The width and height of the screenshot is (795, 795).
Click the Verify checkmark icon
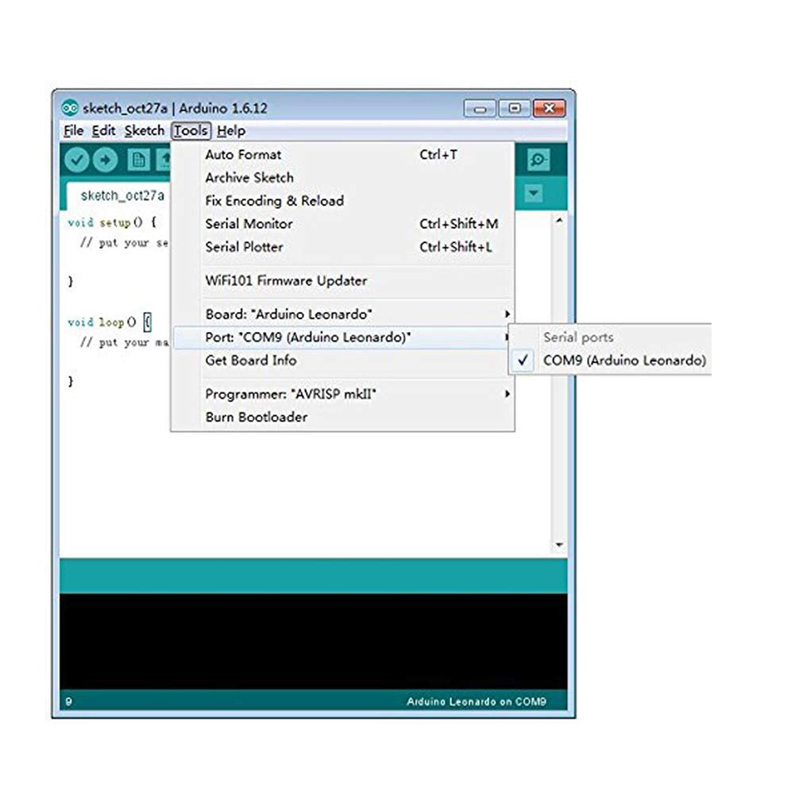pyautogui.click(x=77, y=160)
